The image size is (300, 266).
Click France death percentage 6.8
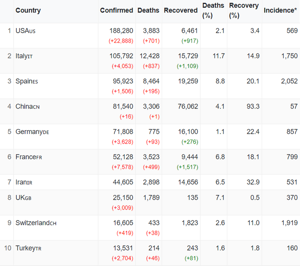tap(220, 157)
